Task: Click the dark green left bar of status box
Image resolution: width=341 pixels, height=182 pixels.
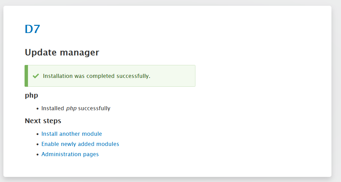Action: pos(26,76)
